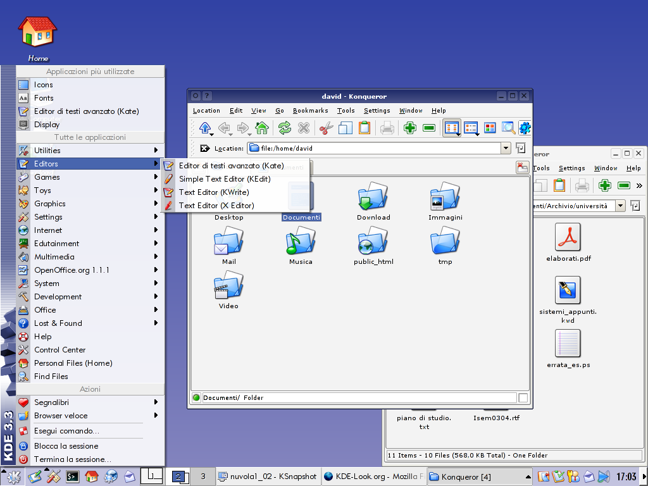The image size is (648, 486).
Task: Click the location field showing file:/home/david
Action: pos(374,148)
